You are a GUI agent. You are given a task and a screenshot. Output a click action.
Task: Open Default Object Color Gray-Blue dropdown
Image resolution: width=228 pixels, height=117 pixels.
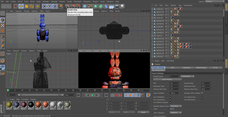coord(176,106)
